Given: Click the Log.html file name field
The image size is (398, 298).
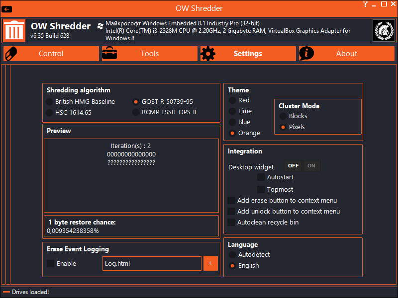Looking at the screenshot, I should click(x=152, y=264).
